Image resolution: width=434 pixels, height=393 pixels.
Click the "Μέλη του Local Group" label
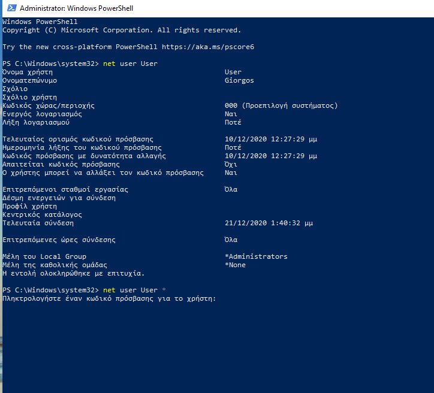[44, 256]
